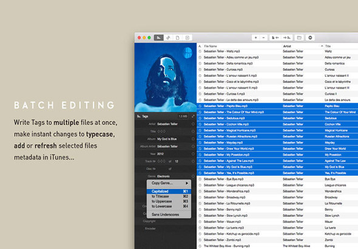Screen dimensions: 358x249
Task: Choose to Uppercase menu entry
Action: (169, 201)
